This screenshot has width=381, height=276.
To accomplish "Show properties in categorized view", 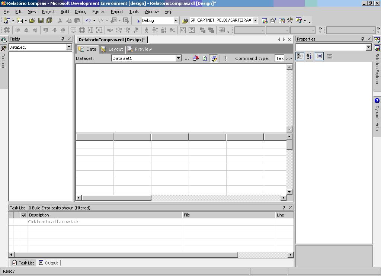I will [x=300, y=56].
